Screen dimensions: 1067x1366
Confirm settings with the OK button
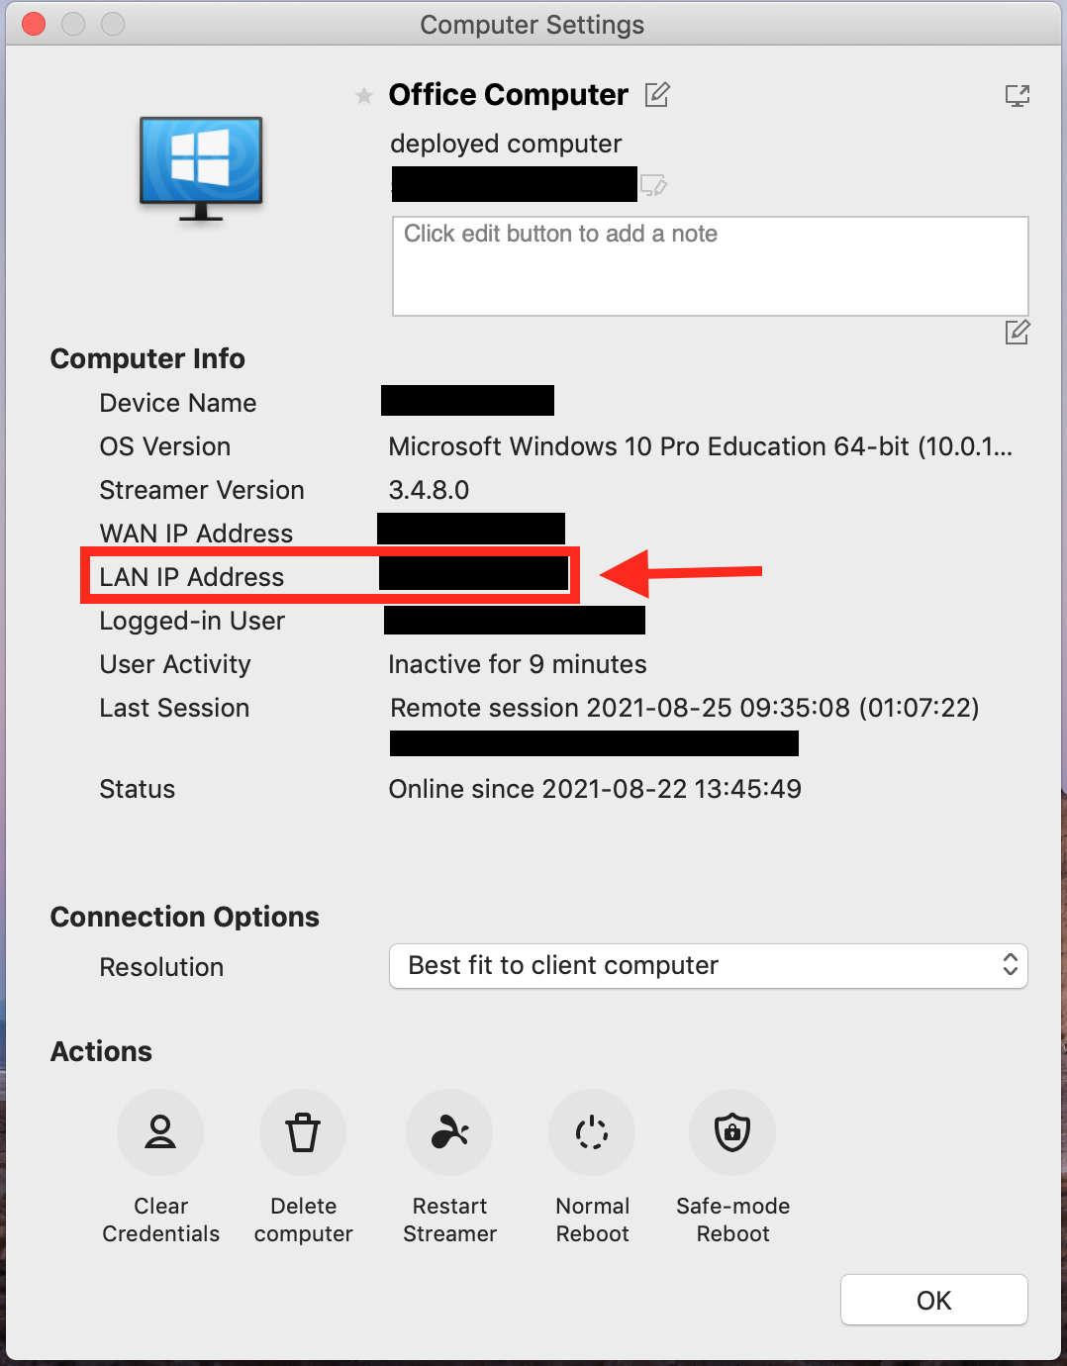tap(934, 1300)
